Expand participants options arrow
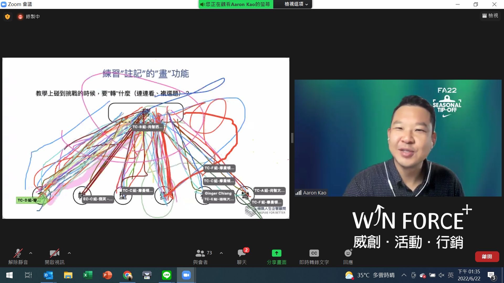Image resolution: width=504 pixels, height=283 pixels. coord(221,253)
